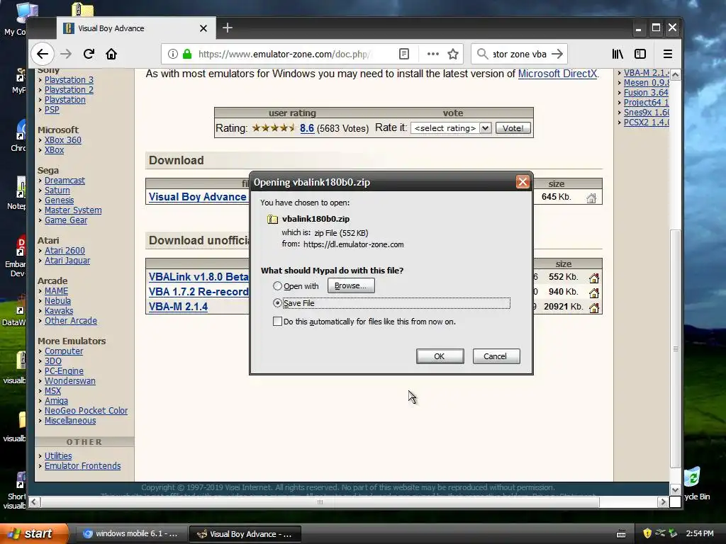Click the security shield tray icon
This screenshot has height=544, width=726.
coord(647,533)
